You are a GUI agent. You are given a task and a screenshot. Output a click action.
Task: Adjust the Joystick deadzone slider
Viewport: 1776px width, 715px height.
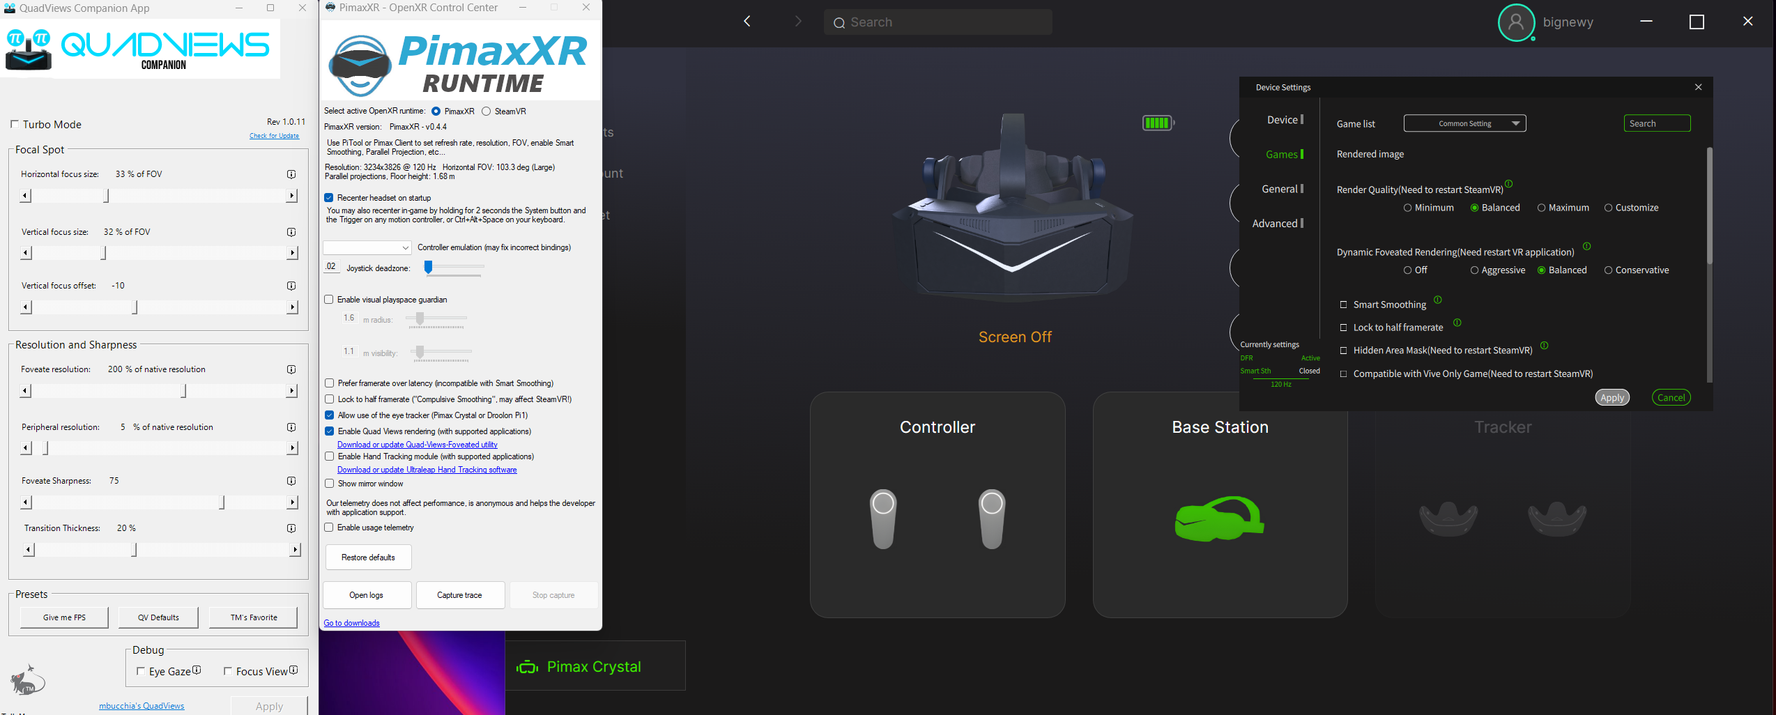(x=428, y=267)
